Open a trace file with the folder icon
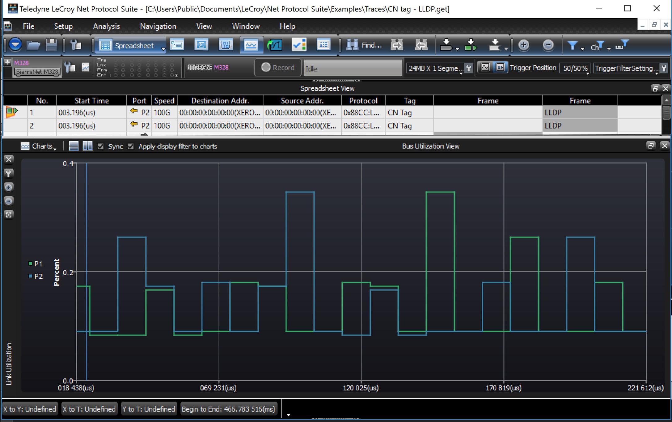This screenshot has height=422, width=672. 33,45
